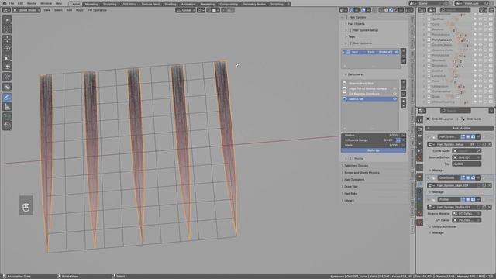Toggle the X-ray viewport shading icon

(x=374, y=10)
